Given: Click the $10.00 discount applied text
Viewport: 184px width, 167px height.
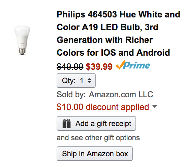Looking at the screenshot, I should [103, 107].
